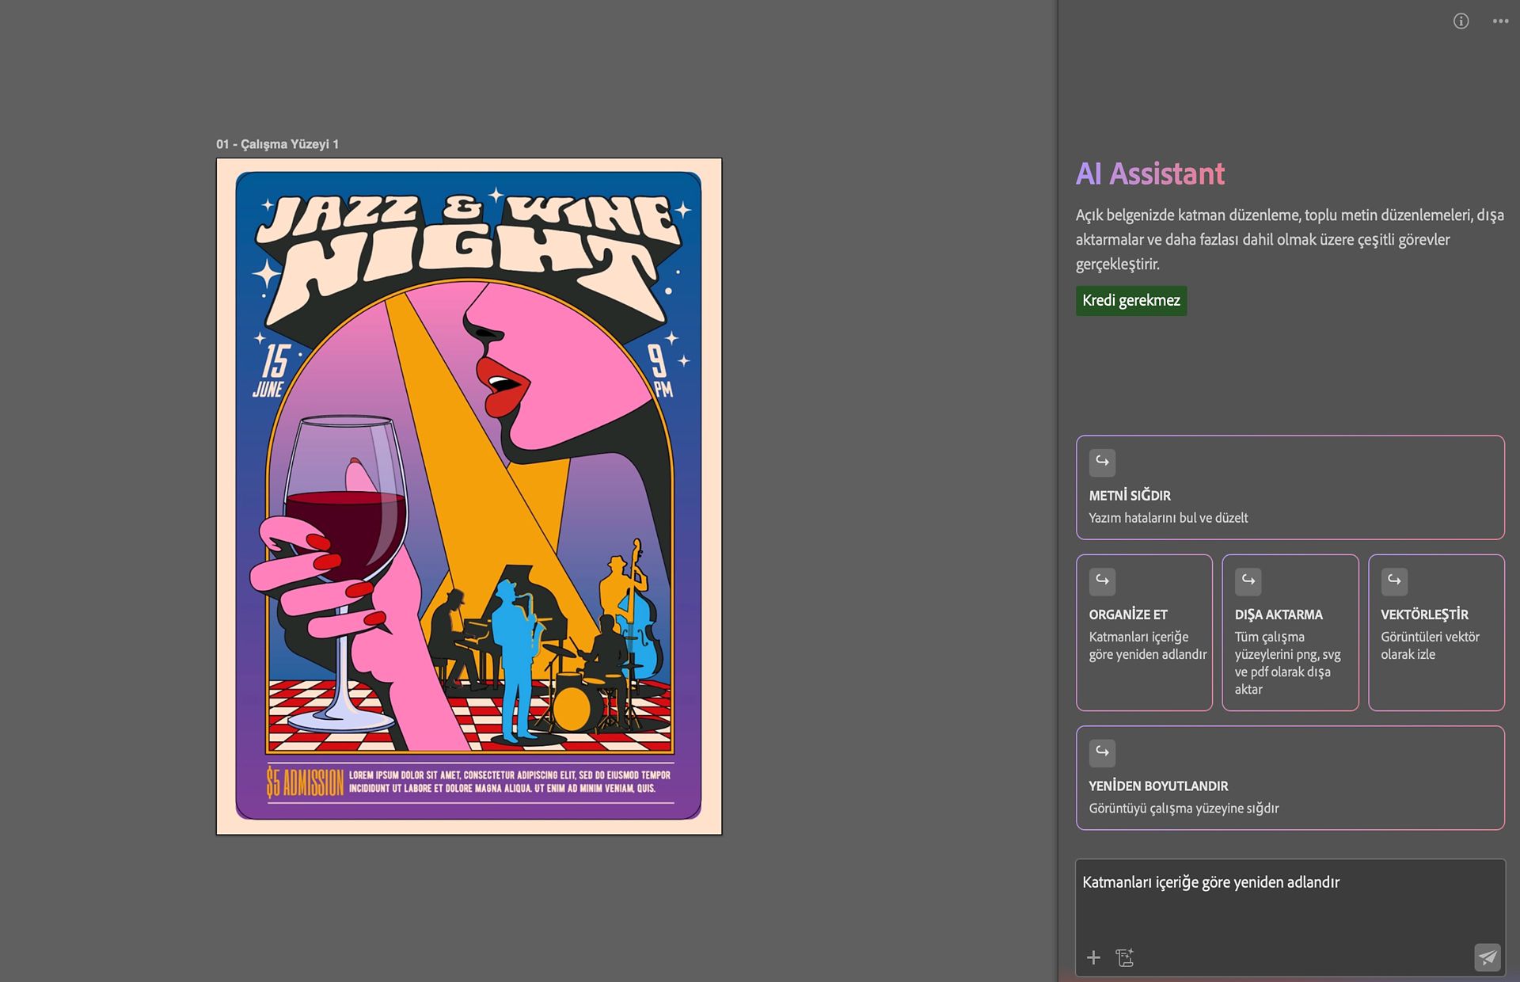Select the artboard label Çalışma Yüzeyi 1
The width and height of the screenshot is (1520, 982).
tap(277, 144)
